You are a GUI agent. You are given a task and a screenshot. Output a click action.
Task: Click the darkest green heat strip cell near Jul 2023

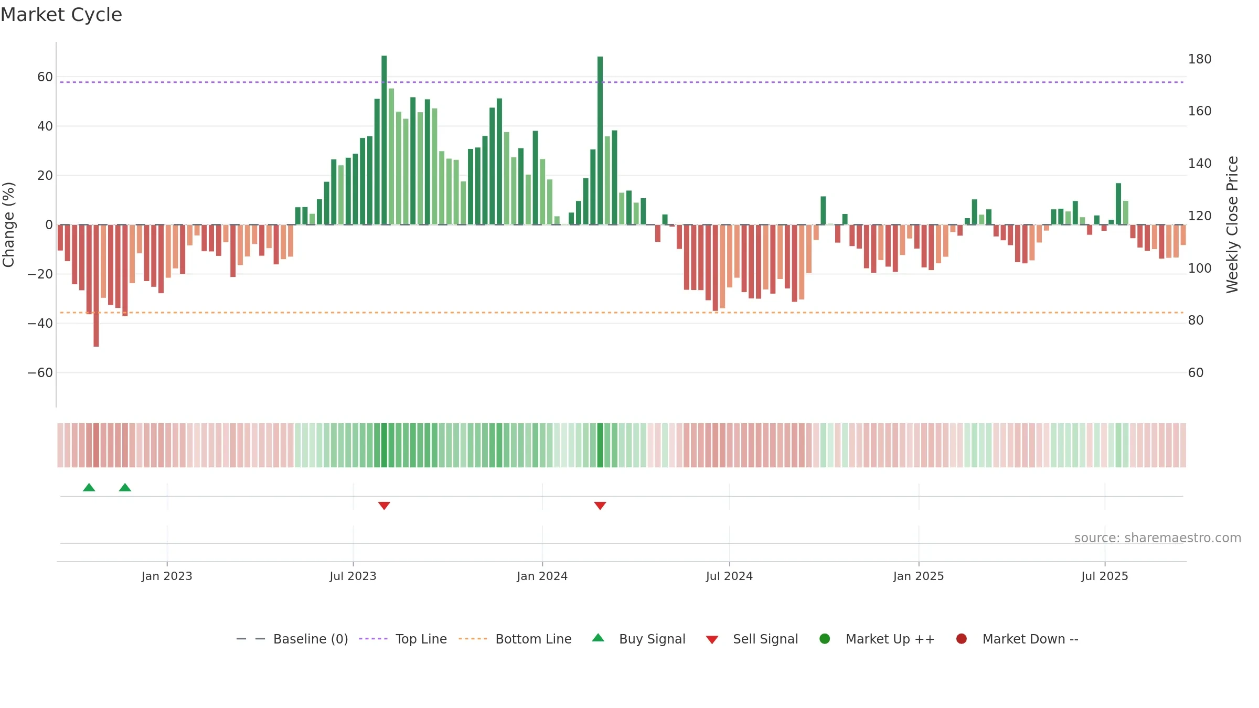click(384, 445)
